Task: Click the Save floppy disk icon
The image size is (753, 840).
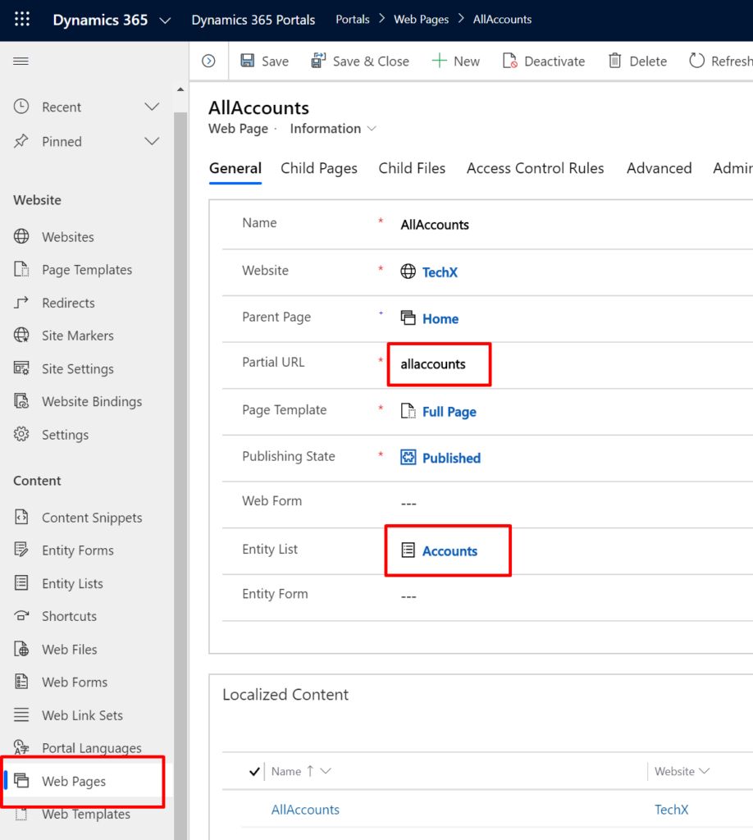Action: point(248,61)
